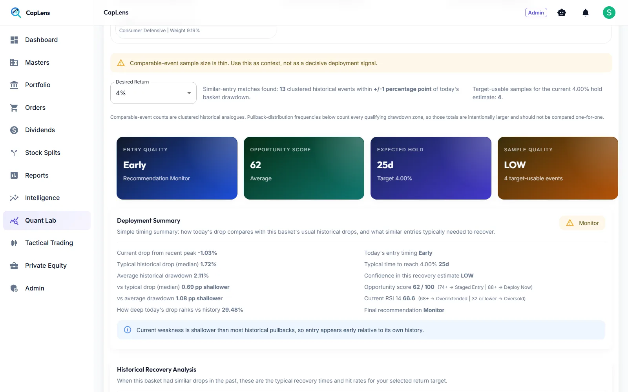Click the Admin badge in header
The image size is (628, 392).
click(536, 13)
